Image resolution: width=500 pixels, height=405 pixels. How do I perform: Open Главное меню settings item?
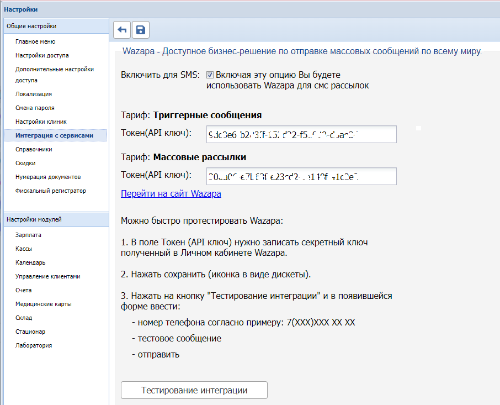[x=35, y=41]
